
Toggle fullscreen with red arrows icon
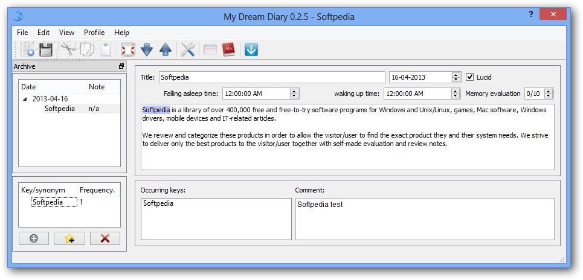(x=128, y=49)
